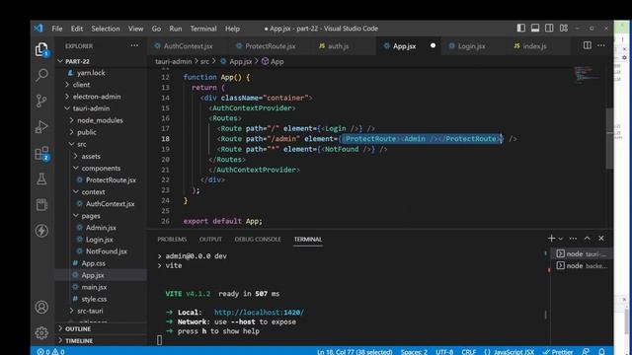Open http://localhost:1420/ link in terminal
Viewport: 632px width, 355px height.
[x=259, y=313]
